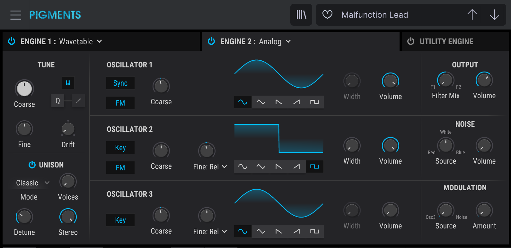
Task: Click the Tune Fine knob
Action: pos(24,129)
